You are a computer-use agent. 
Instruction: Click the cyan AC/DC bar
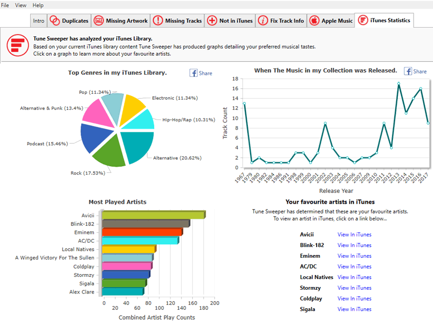click(140, 240)
